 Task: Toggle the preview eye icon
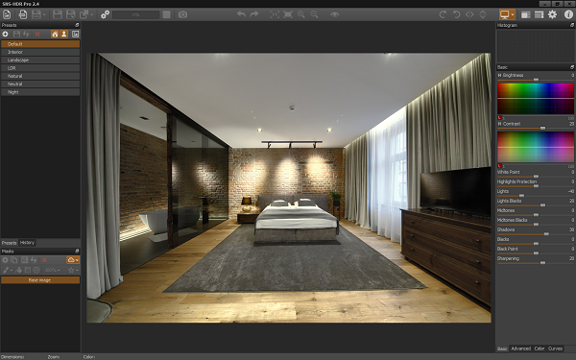[334, 14]
